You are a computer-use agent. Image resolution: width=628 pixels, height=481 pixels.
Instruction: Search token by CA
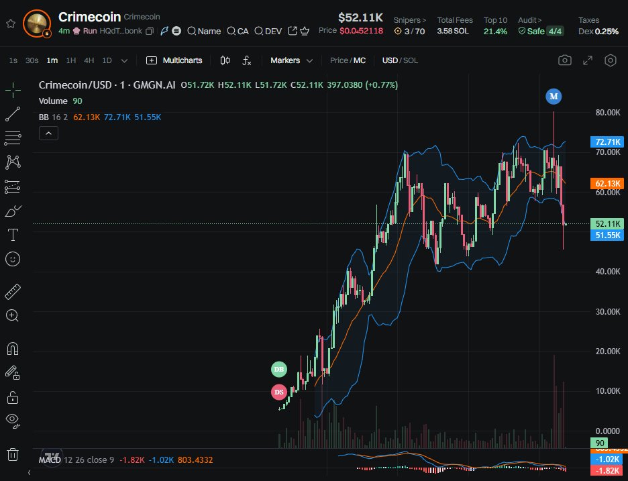point(238,31)
